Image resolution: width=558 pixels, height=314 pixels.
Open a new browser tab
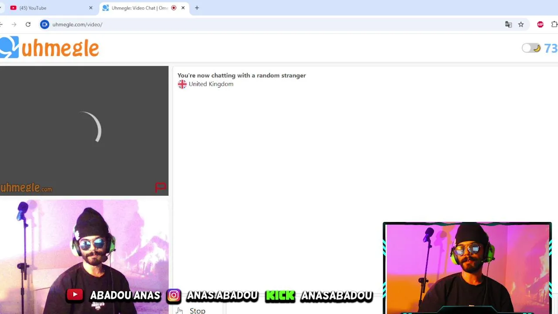tap(197, 8)
